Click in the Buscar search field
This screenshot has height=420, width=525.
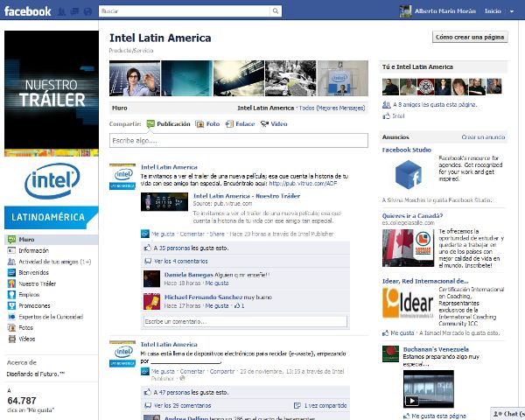[184, 11]
